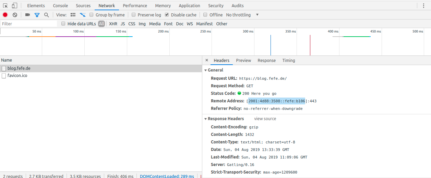The height and width of the screenshot is (178, 431).
Task: Open the Console panel tab
Action: [60, 5]
